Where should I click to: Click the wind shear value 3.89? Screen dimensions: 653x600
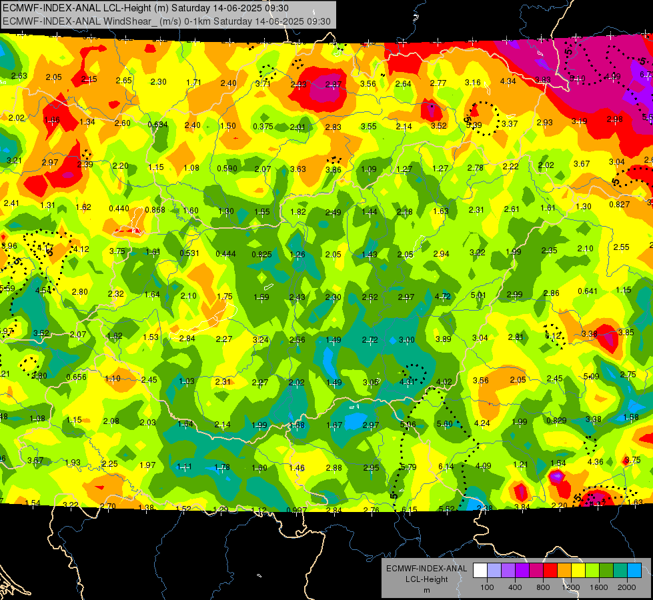[x=443, y=339]
